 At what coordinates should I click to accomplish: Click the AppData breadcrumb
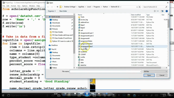click(x=81, y=7)
